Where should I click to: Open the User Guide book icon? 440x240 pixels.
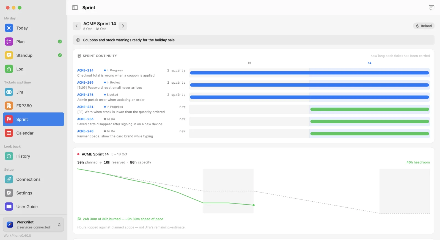9,207
